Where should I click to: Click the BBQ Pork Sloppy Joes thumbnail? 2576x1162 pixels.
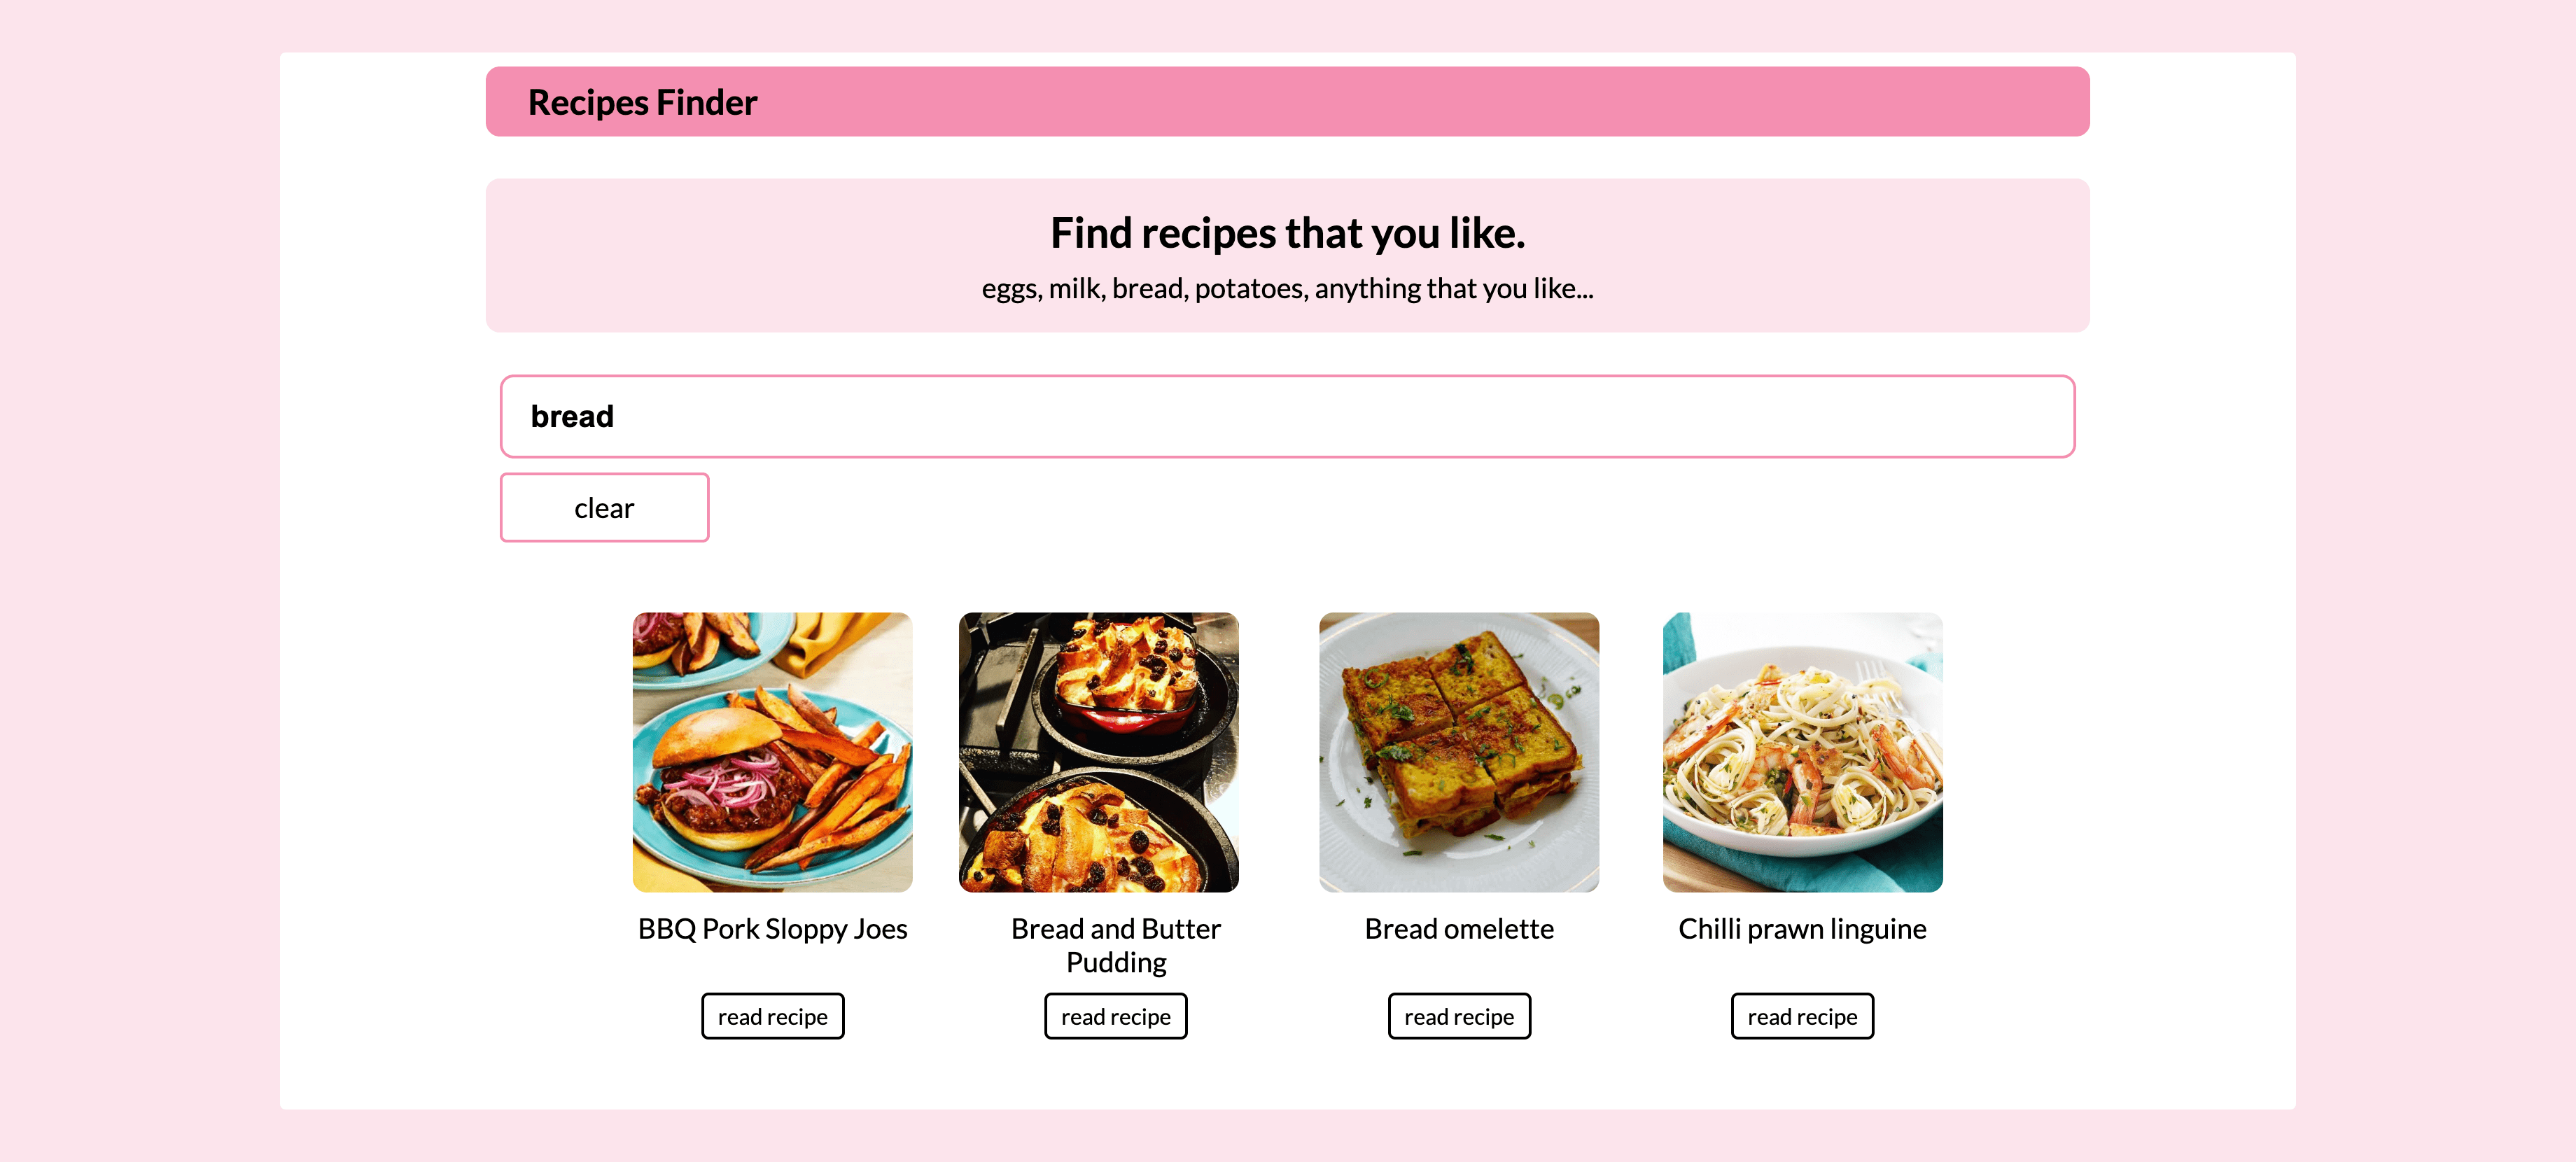pyautogui.click(x=772, y=751)
